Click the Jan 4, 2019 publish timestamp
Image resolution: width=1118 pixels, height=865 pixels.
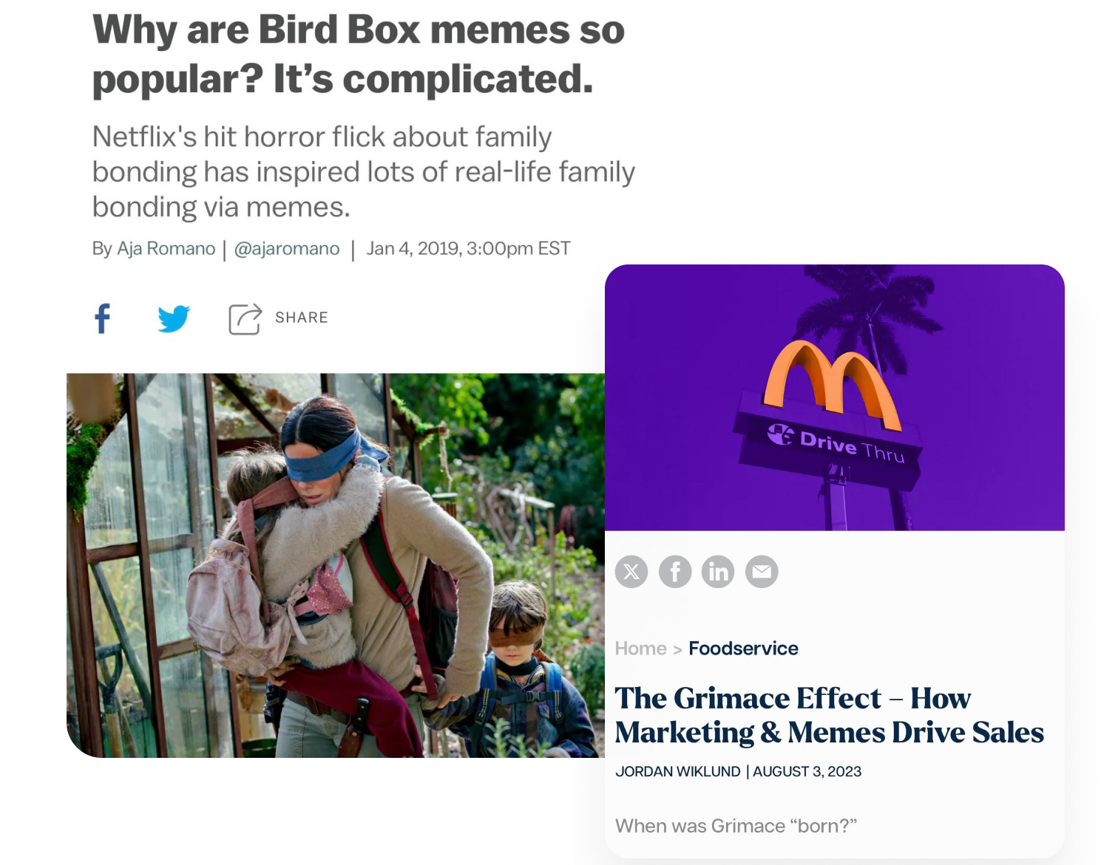[468, 249]
